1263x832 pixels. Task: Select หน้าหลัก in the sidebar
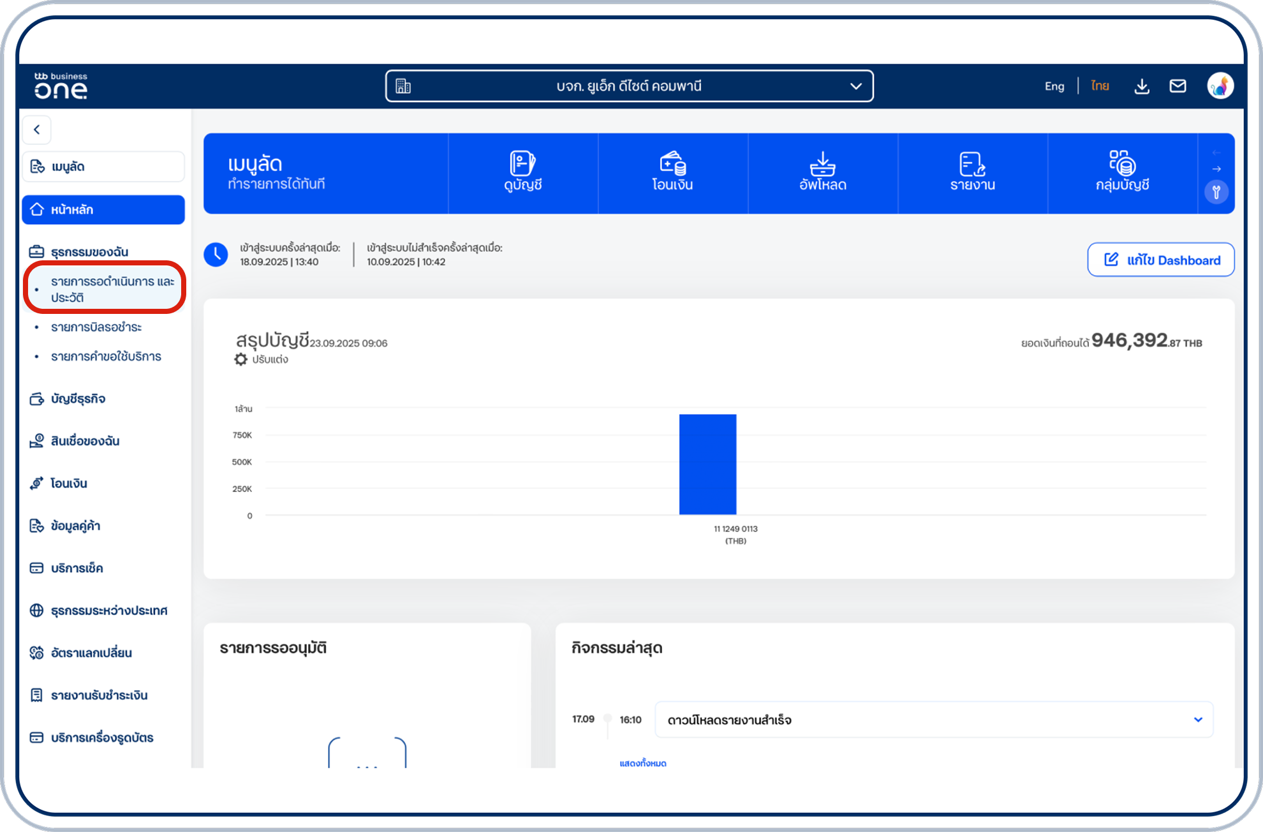click(x=103, y=210)
